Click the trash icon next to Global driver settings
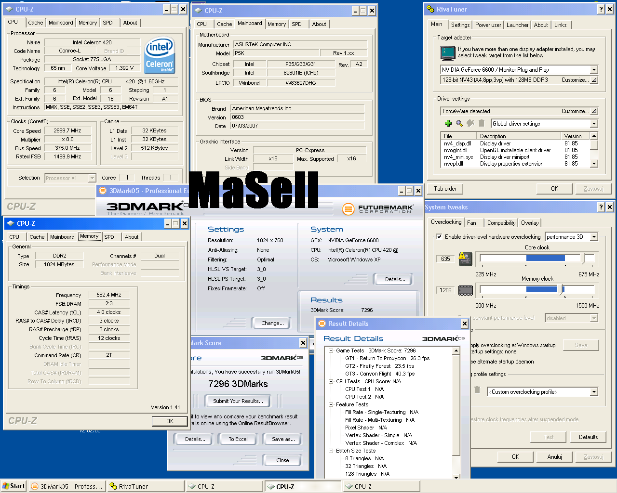 [x=481, y=123]
